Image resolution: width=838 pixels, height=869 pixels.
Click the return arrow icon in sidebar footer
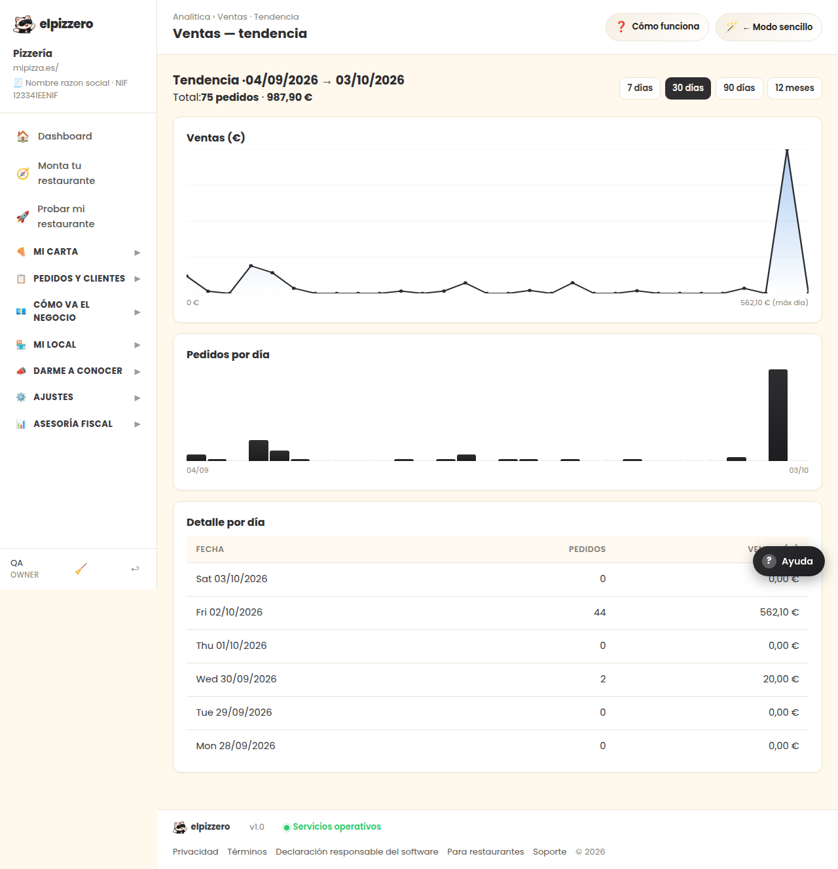tap(135, 568)
